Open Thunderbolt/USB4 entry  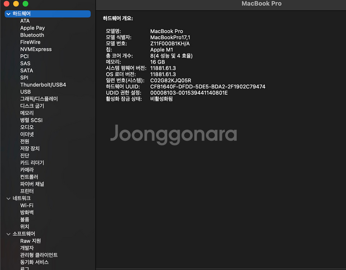pos(43,85)
